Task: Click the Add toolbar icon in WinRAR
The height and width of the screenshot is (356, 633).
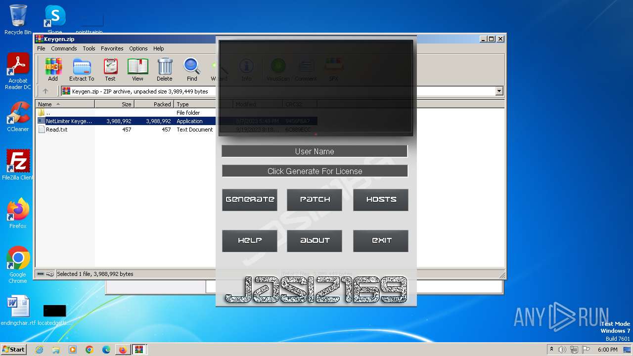Action: [53, 70]
